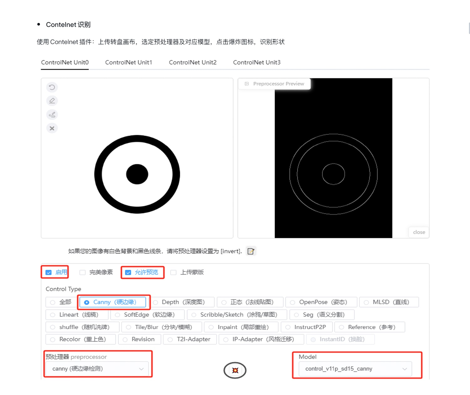Click the Model label text
The width and height of the screenshot is (470, 395).
coord(307,357)
